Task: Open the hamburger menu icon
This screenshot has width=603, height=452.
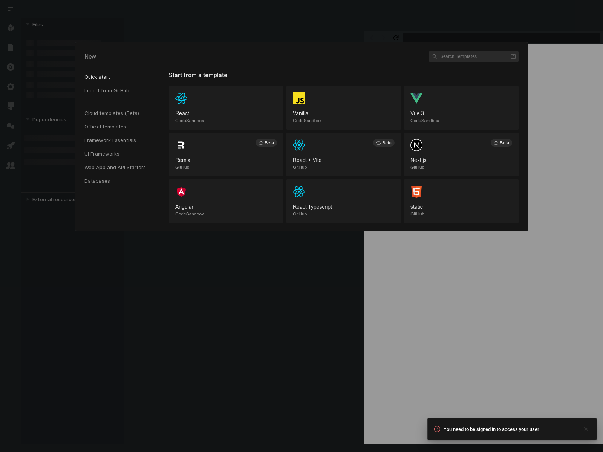Action: [10, 9]
